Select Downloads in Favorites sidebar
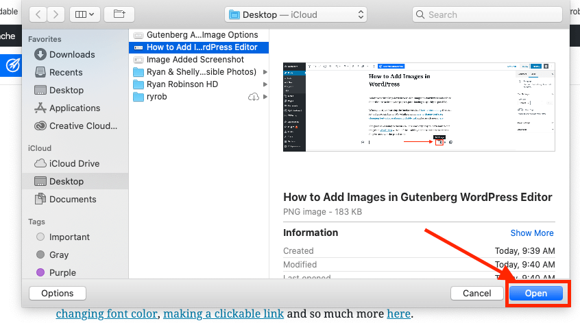580x332 pixels. pos(71,55)
